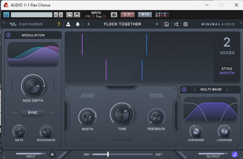Screen dimensions: 243x159
Task: Toggle the Multi-Band filter power button
Action: [x=184, y=90]
